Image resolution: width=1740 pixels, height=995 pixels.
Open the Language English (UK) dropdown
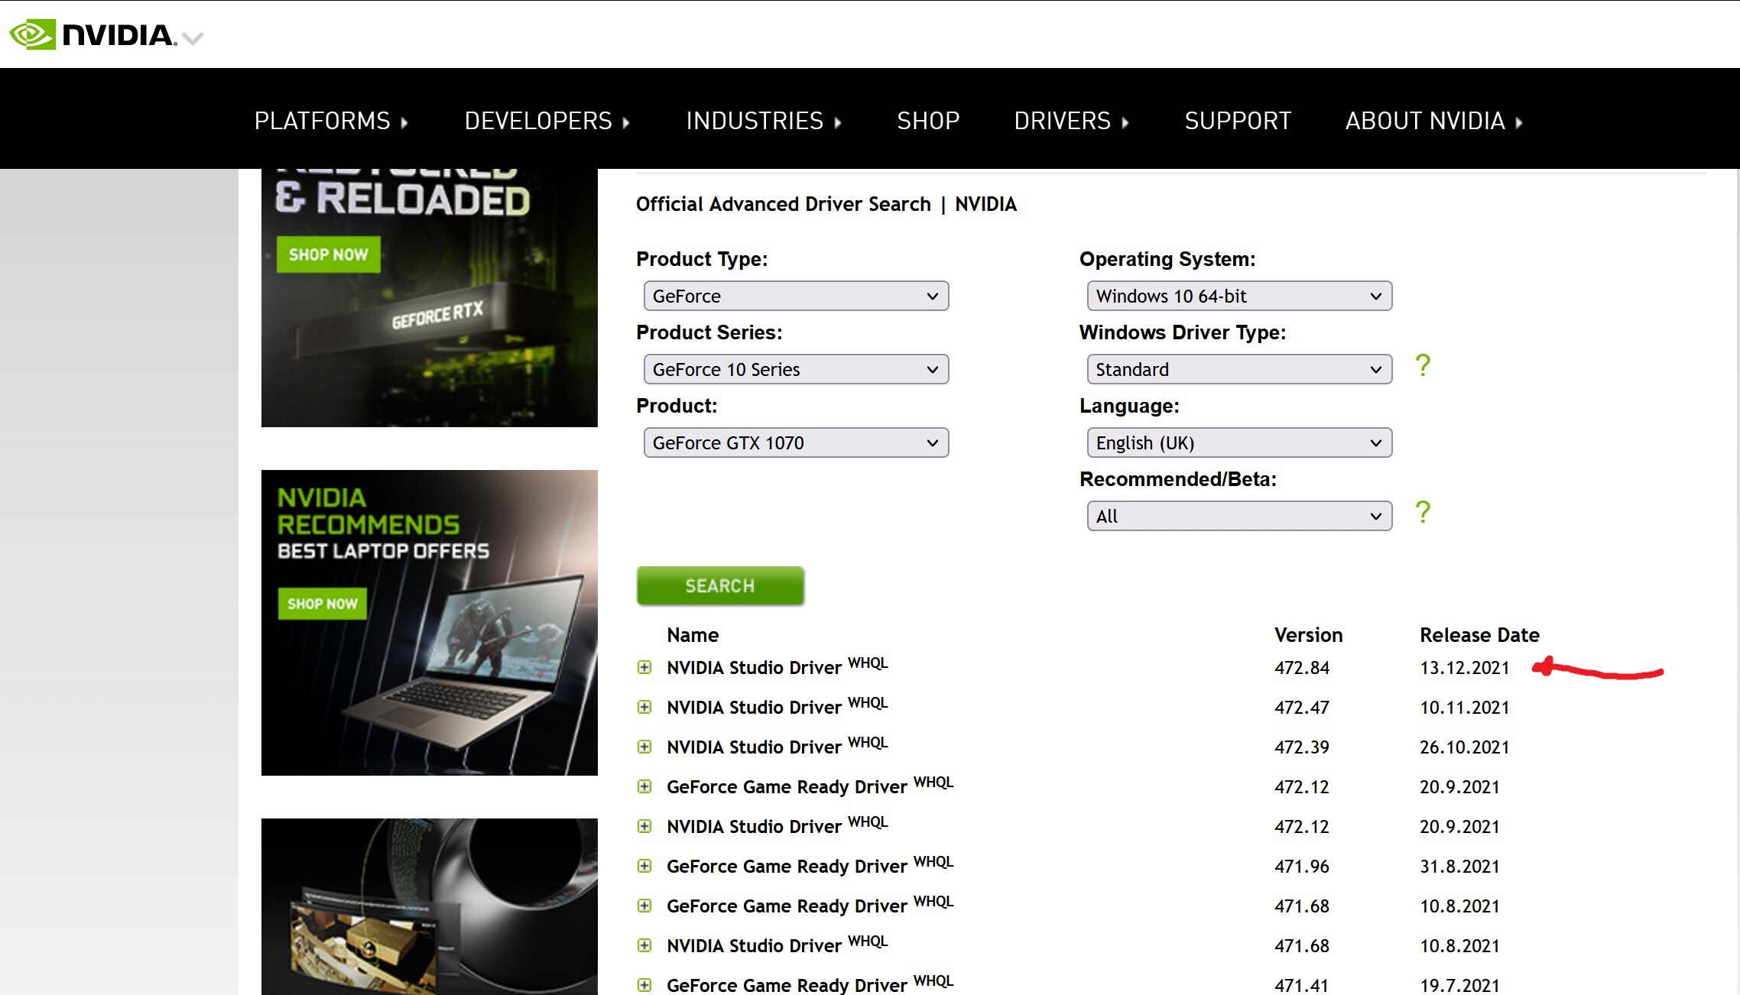click(x=1238, y=442)
